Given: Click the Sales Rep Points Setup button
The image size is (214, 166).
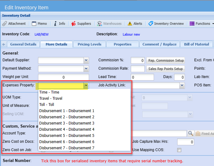Looking at the screenshot, I should coord(165,69).
